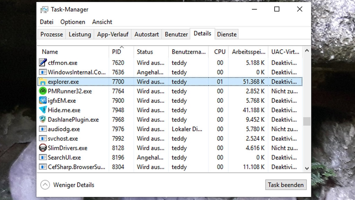355x200 pixels.
Task: Select the DashlanePlugin.exe shield icon
Action: pos(43,120)
